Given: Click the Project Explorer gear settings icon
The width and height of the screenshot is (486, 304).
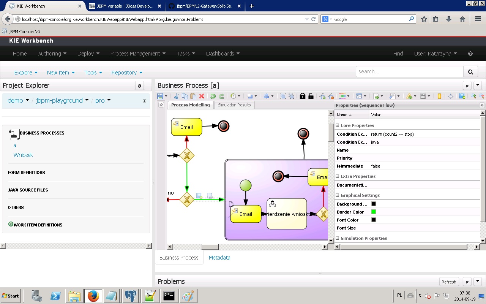Looking at the screenshot, I should pos(139,86).
